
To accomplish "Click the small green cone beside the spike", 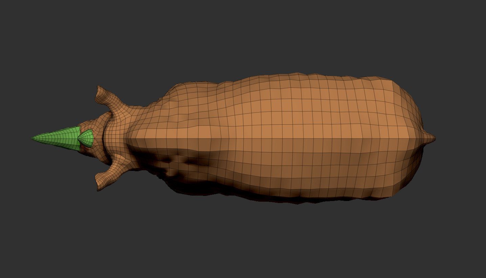I will 86,138.
